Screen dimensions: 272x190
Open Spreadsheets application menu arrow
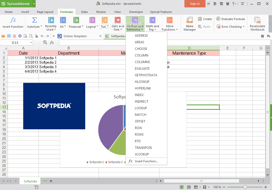coord(34,4)
